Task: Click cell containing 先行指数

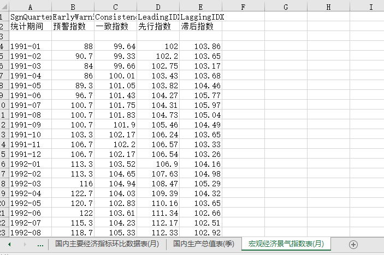Action: 158,26
